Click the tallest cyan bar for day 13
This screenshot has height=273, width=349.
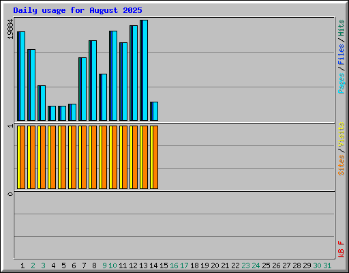tap(145, 70)
